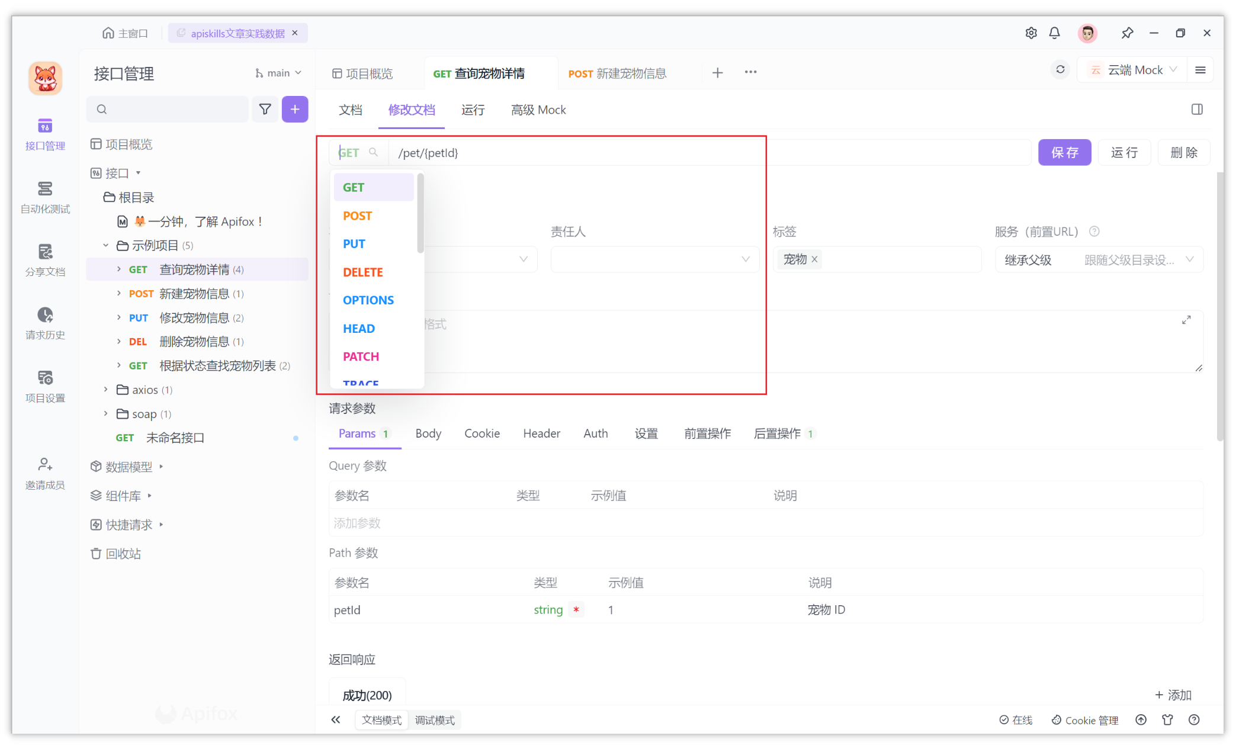Open the settings gear icon
The height and width of the screenshot is (745, 1236).
pyautogui.click(x=1030, y=33)
